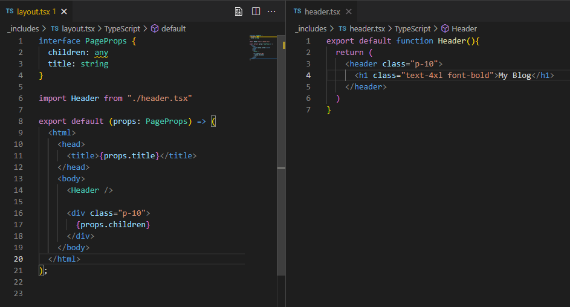The image size is (570, 307).
Task: Click 'title: string' property on line 3
Action: click(78, 63)
